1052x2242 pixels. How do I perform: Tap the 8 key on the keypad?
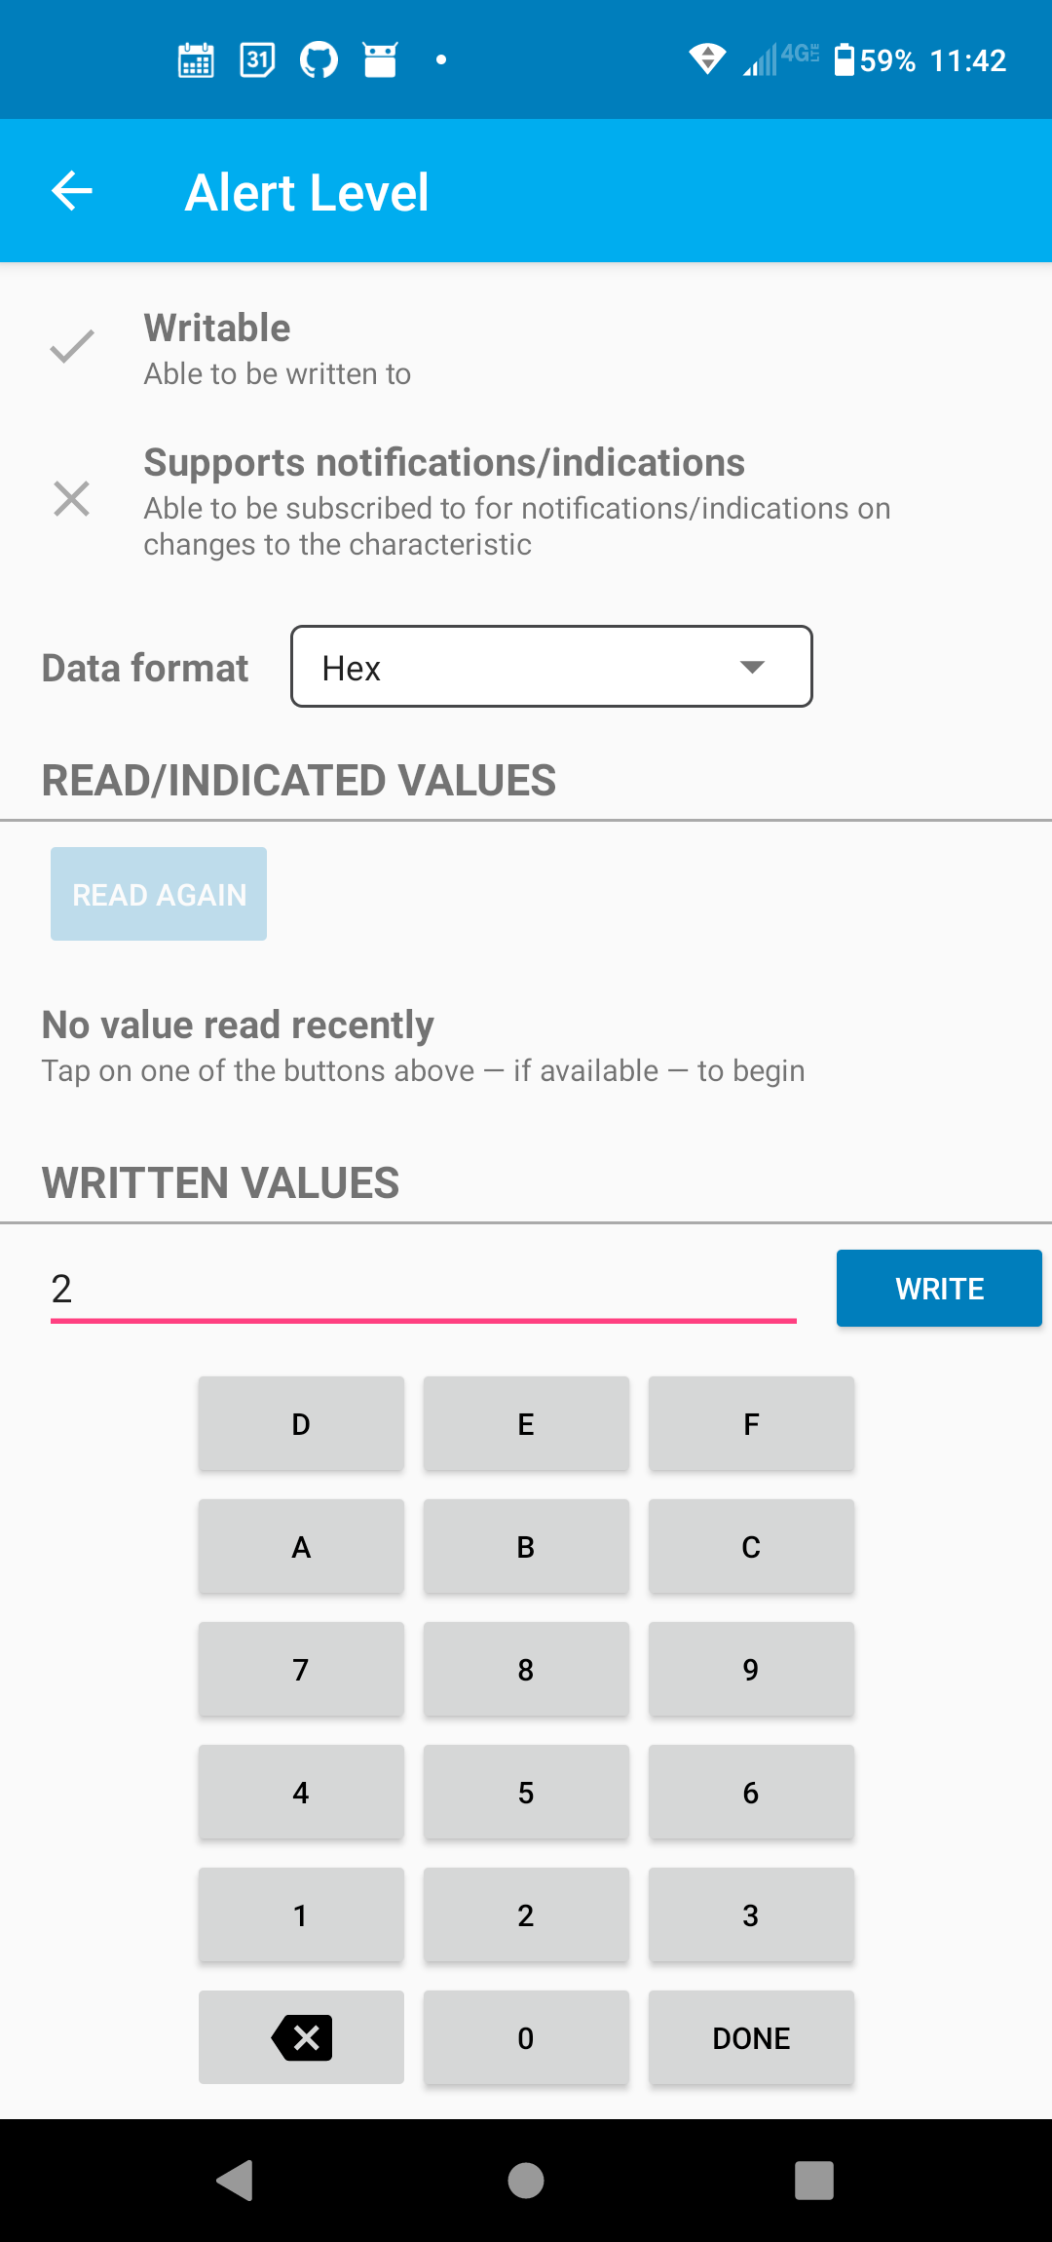point(526,1669)
